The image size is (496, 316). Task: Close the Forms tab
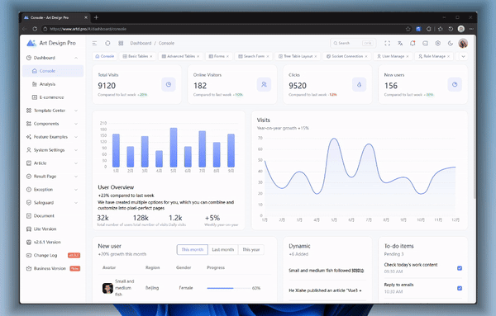click(x=227, y=56)
